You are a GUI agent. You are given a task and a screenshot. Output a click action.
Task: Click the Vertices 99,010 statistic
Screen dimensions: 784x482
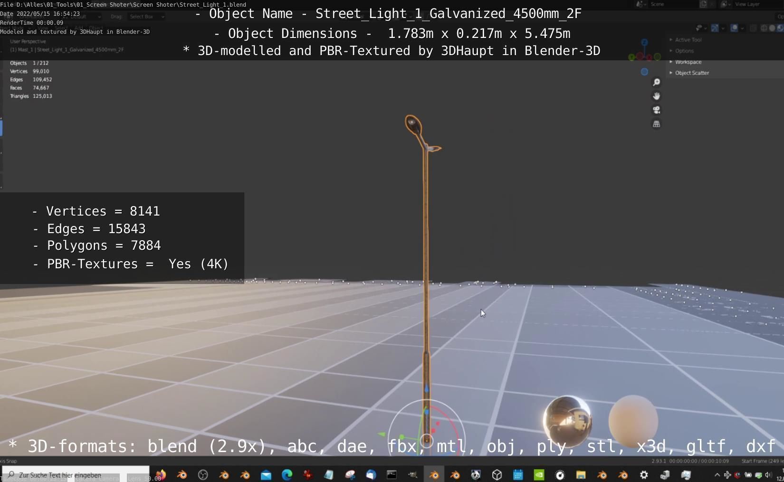[x=29, y=72]
